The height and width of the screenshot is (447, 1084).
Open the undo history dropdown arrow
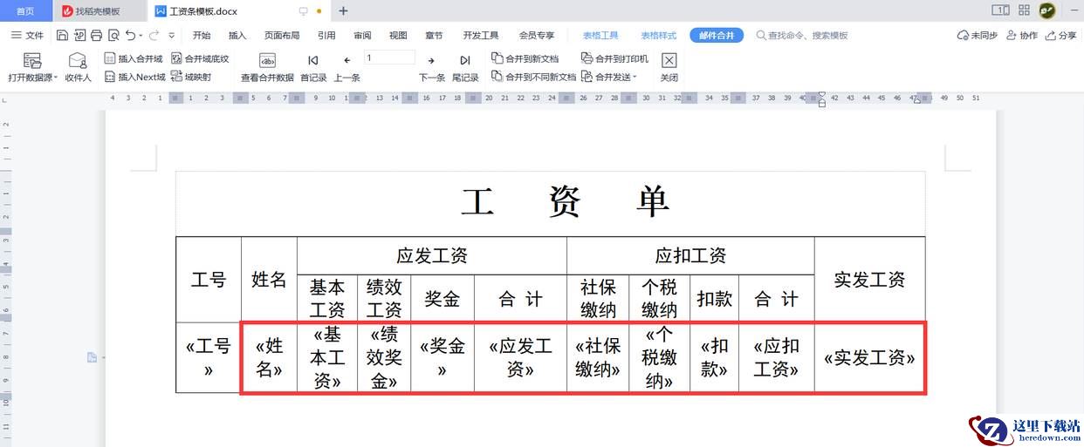(x=141, y=36)
